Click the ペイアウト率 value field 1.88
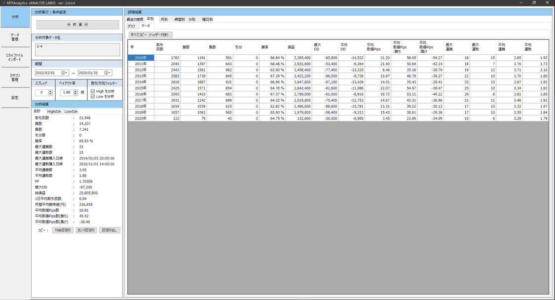Image resolution: width=555 pixels, height=300 pixels. coord(67,92)
